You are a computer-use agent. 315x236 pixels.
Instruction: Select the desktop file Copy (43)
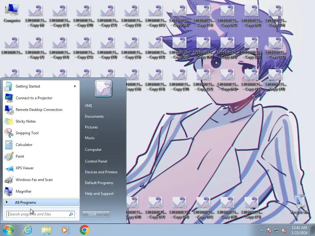[156, 80]
